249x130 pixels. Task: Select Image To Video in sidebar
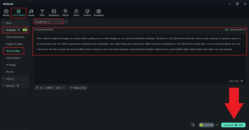pos(14,44)
